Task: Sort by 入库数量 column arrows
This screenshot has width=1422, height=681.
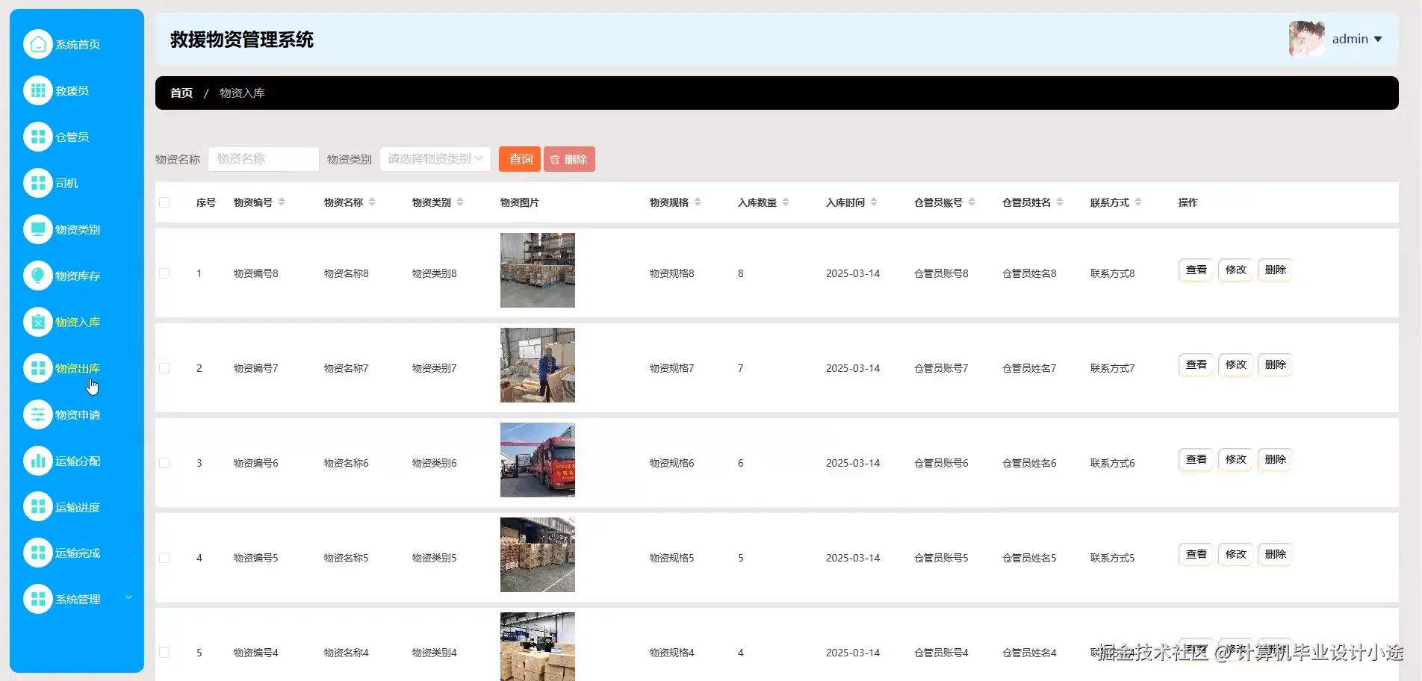Action: (x=786, y=202)
